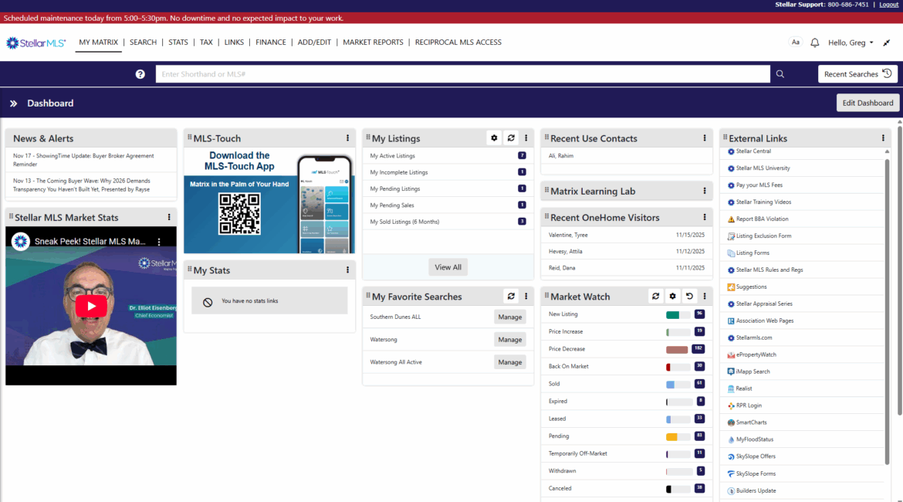
Task: Toggle the pin icon beside user menu
Action: tap(887, 42)
